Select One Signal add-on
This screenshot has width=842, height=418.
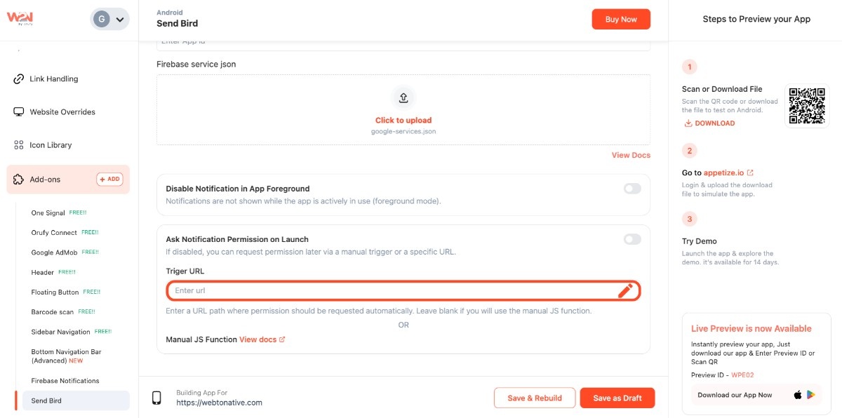coord(48,213)
